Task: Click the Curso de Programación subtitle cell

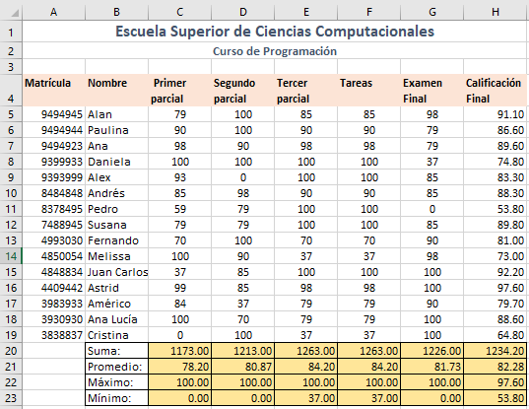Action: (x=275, y=51)
